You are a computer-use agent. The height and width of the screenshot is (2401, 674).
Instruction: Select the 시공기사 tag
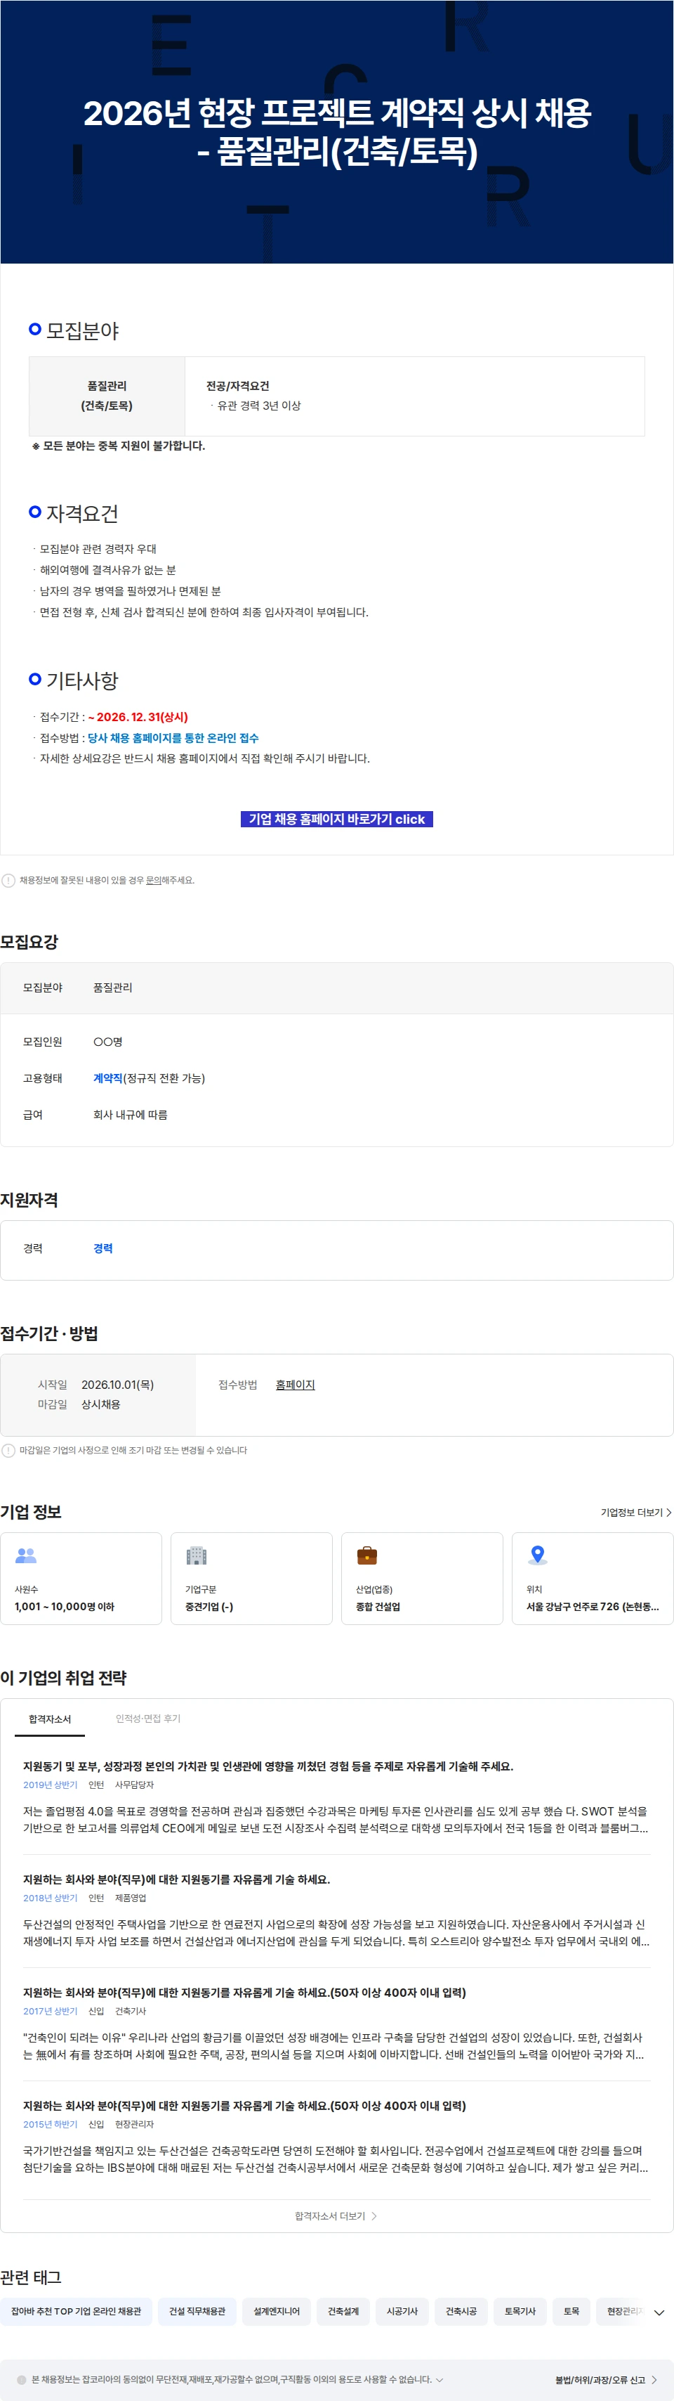[x=402, y=2310]
